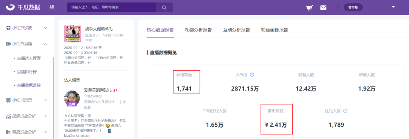Open the mail messages icon
The image size is (409, 139).
[x=323, y=8]
